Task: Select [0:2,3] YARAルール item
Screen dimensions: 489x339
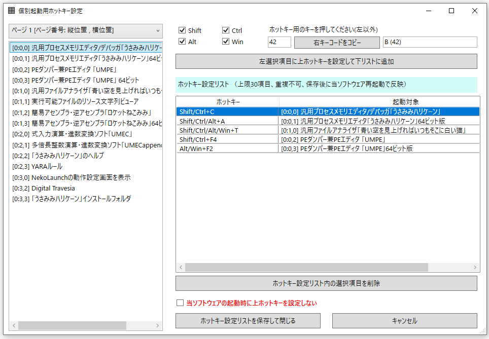Action: point(86,166)
